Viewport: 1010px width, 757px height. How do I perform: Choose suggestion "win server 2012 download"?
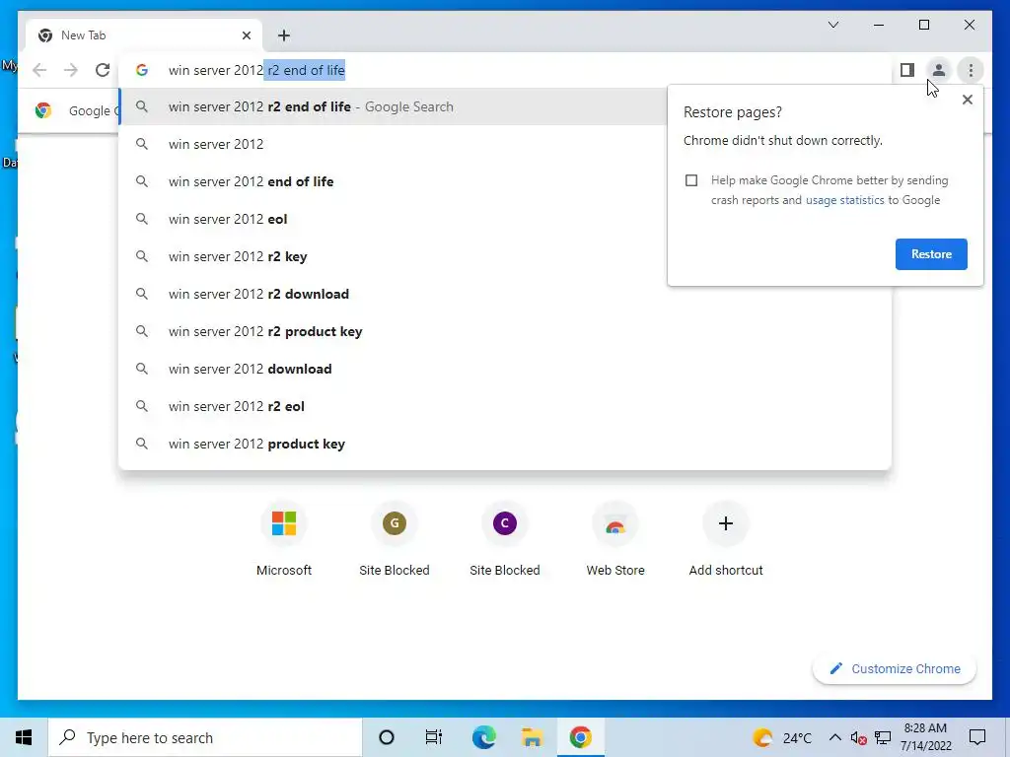point(505,369)
